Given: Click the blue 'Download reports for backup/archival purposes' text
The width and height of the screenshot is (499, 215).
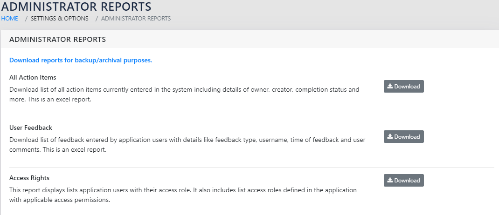Looking at the screenshot, I should click(81, 60).
